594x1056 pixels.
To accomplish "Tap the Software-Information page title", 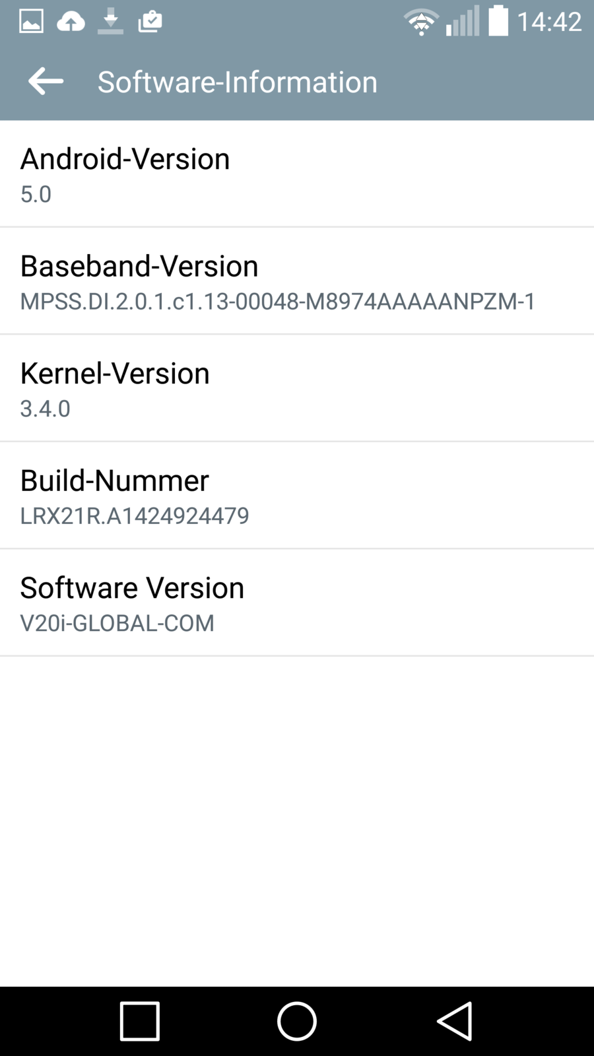I will (238, 82).
